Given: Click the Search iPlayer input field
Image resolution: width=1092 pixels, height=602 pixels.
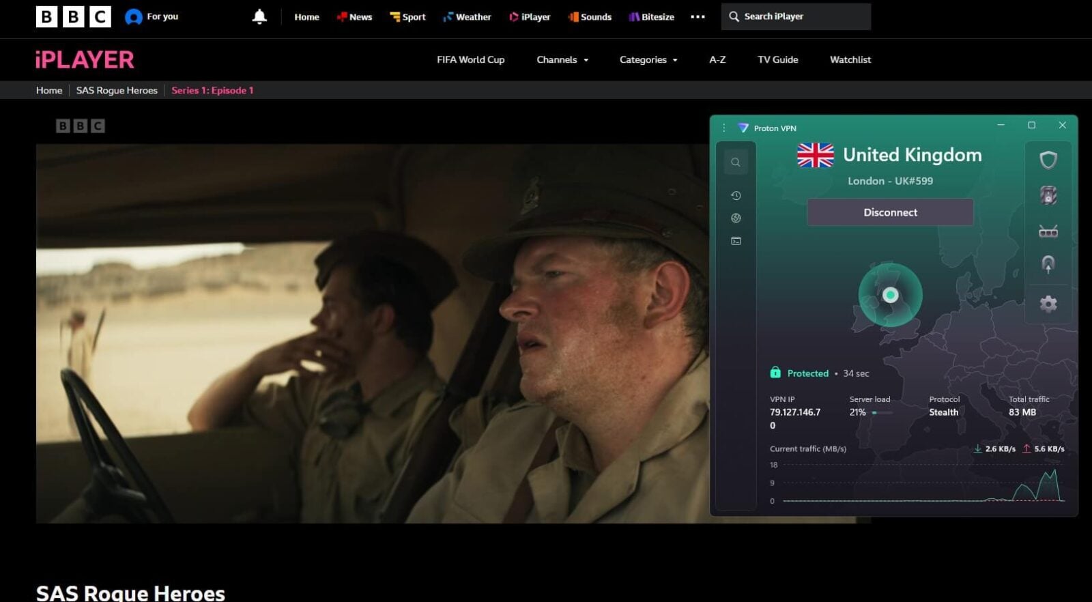Looking at the screenshot, I should coord(796,16).
